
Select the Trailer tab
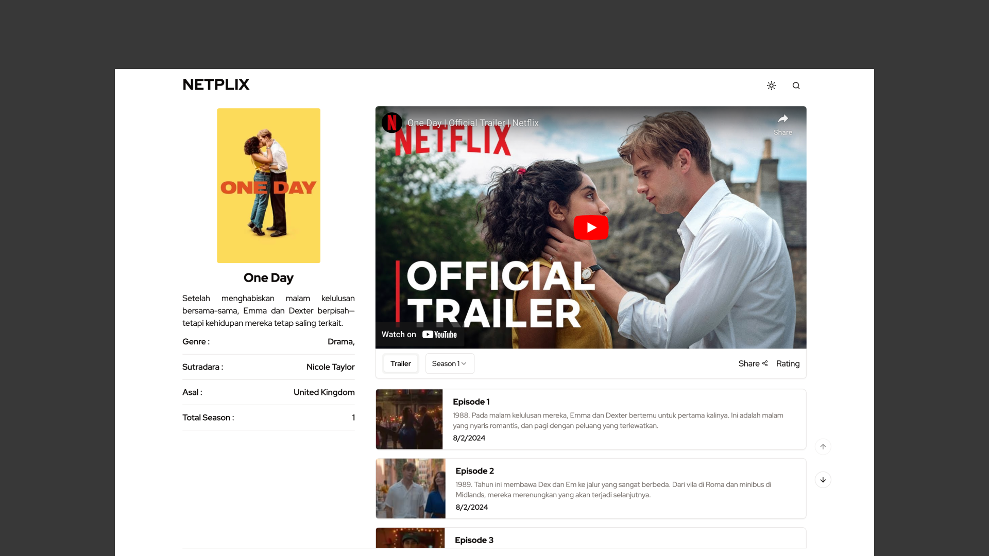point(400,363)
